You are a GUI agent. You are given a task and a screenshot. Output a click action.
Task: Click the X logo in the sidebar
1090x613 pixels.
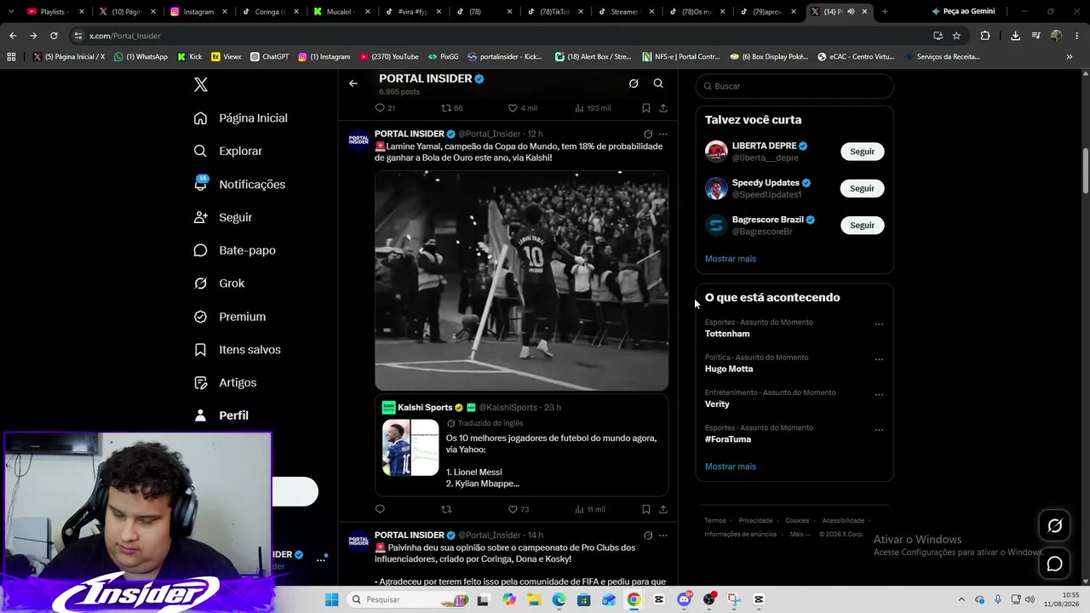point(201,85)
